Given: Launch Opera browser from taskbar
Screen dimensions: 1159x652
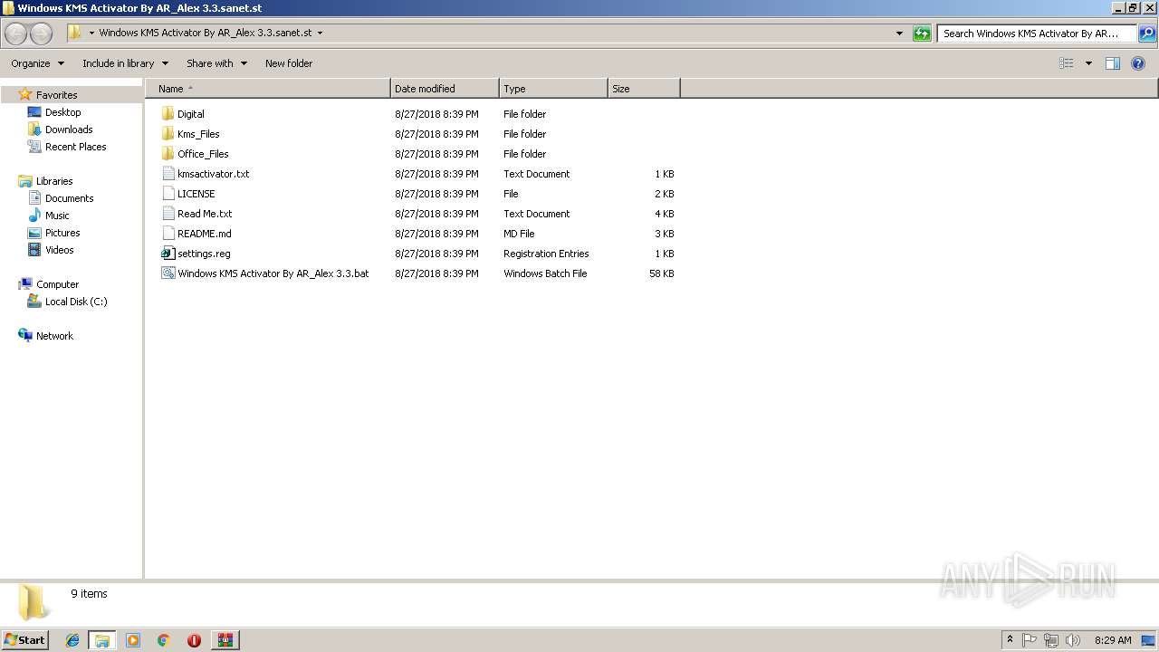Looking at the screenshot, I should 194,640.
